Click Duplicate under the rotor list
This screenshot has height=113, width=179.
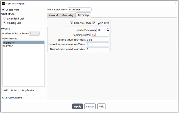28,91
